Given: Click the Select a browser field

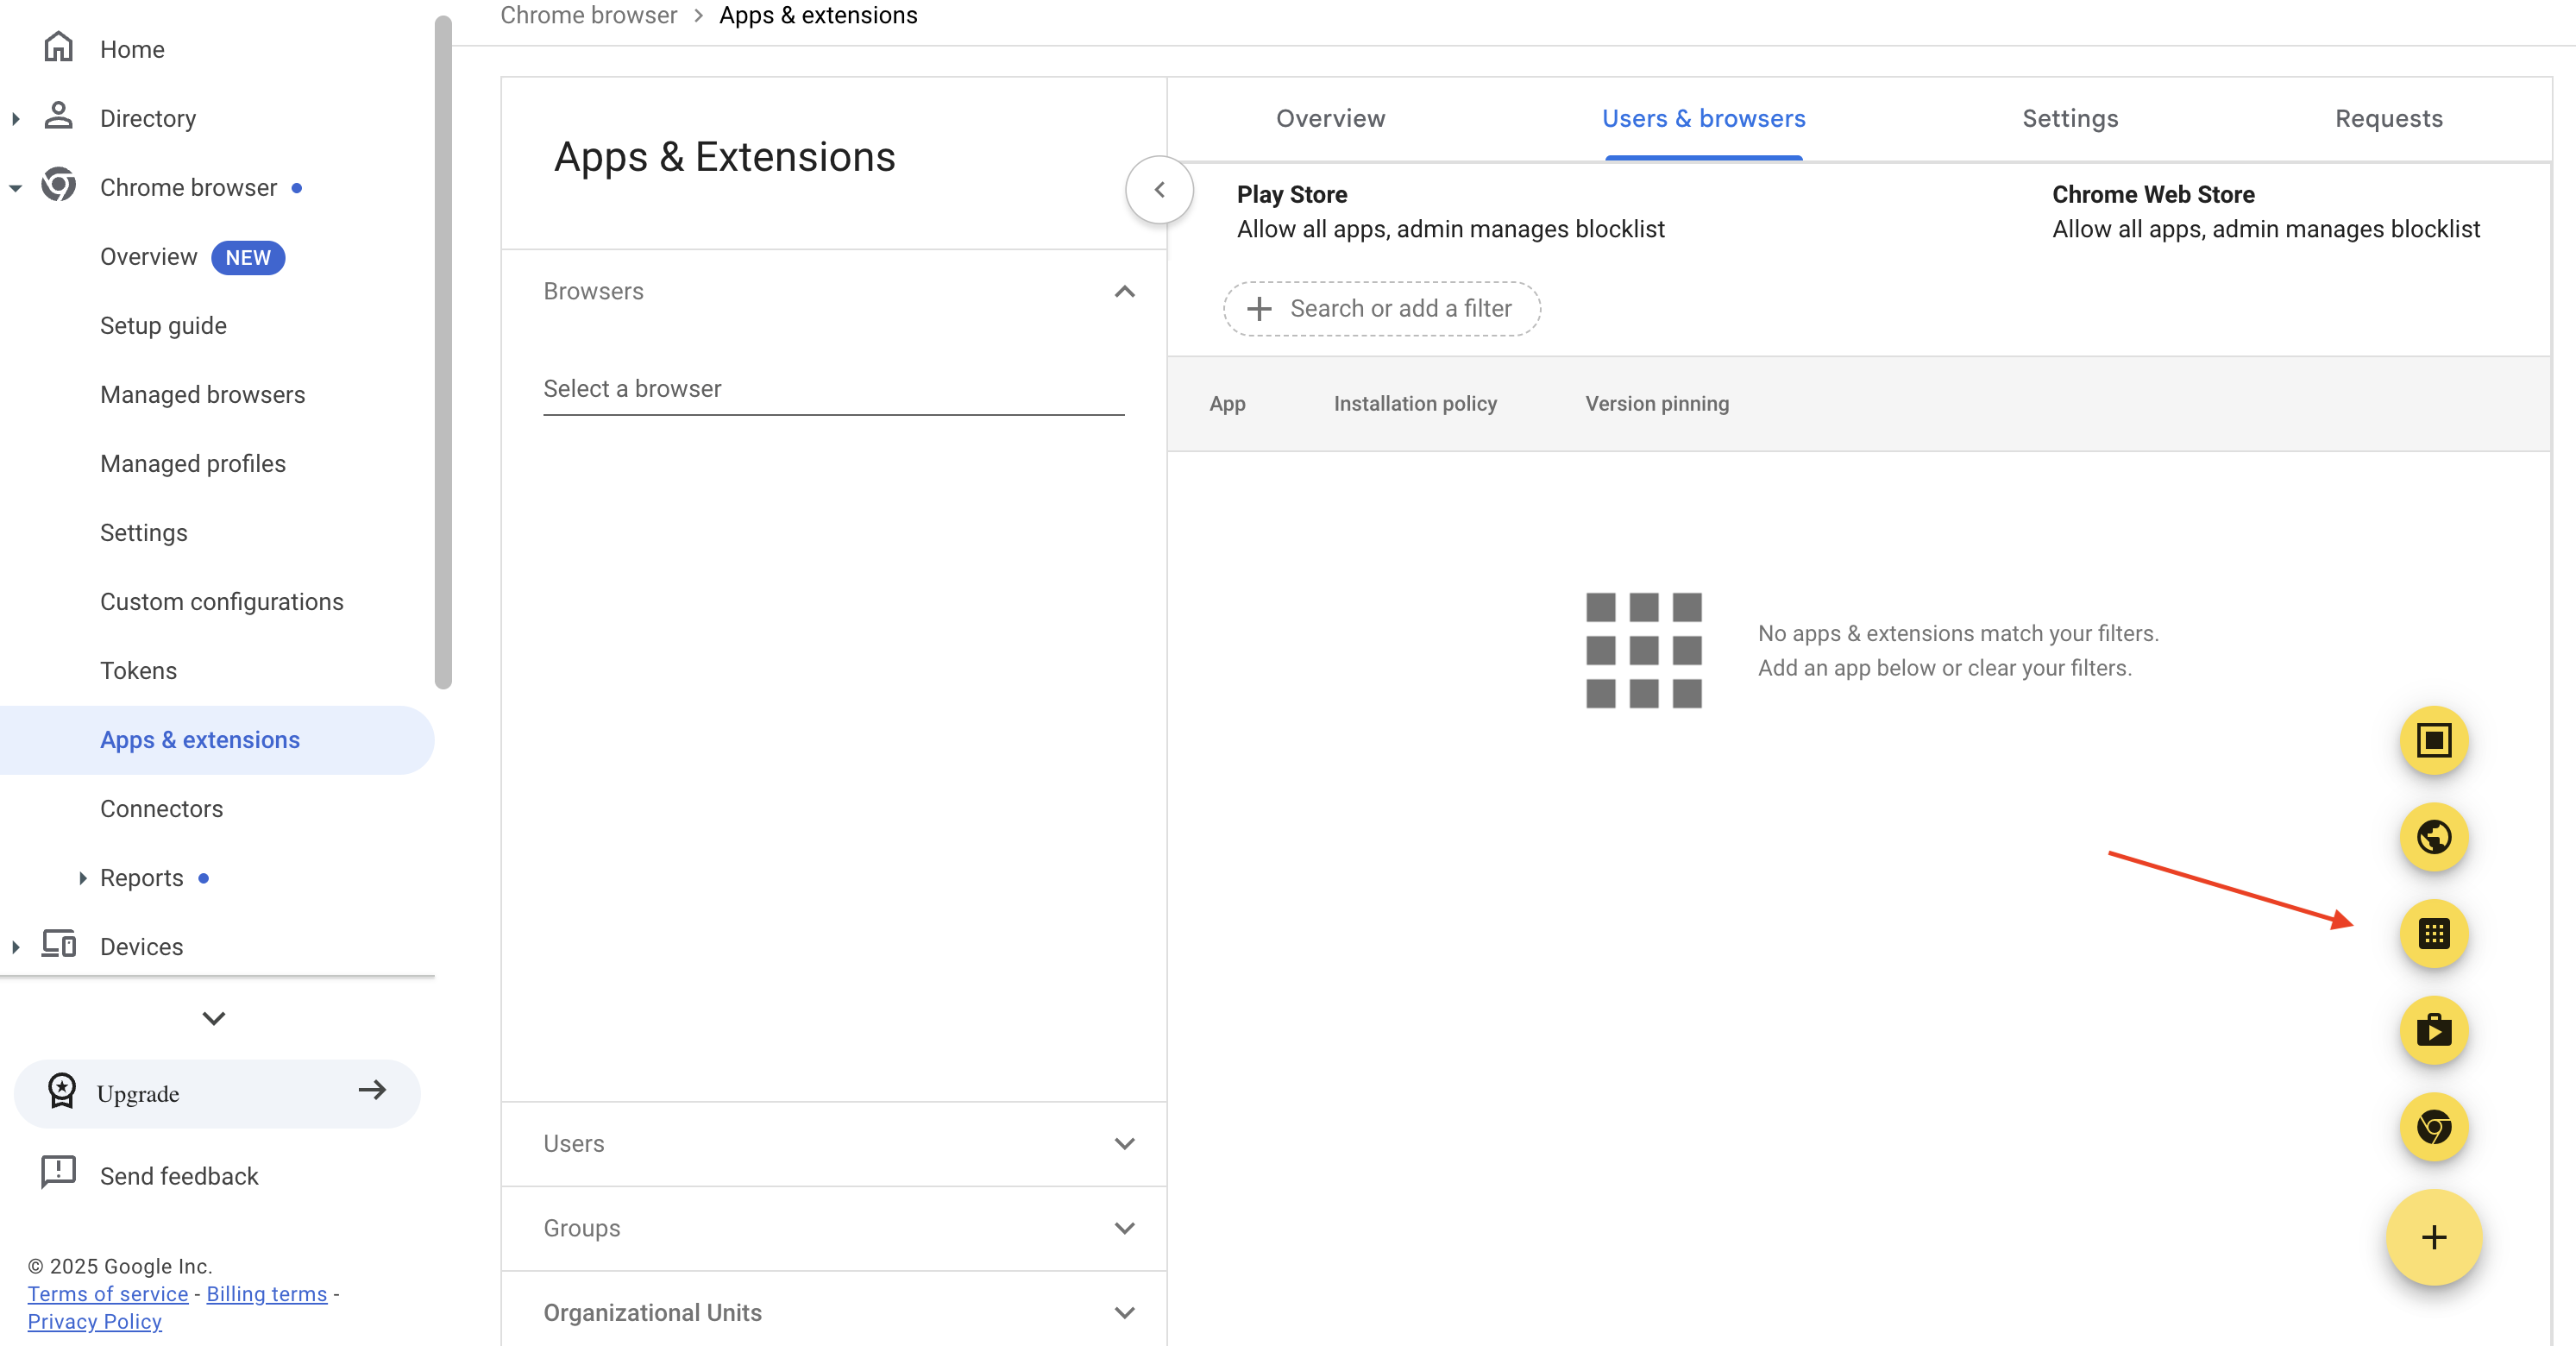Looking at the screenshot, I should tap(832, 388).
